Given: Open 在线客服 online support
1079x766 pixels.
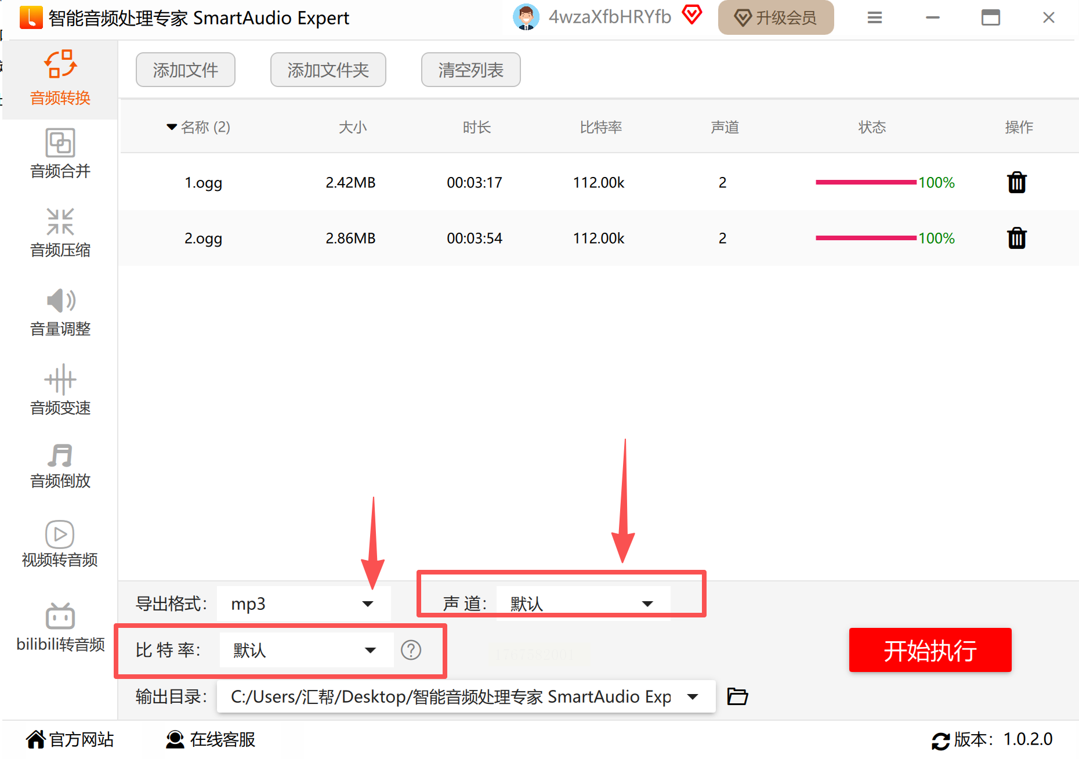Looking at the screenshot, I should click(211, 739).
